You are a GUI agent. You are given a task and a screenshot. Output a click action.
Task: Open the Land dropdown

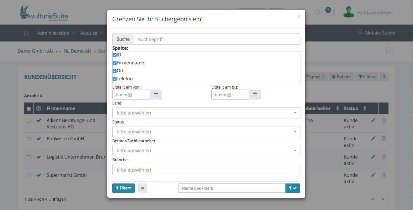[x=206, y=113]
